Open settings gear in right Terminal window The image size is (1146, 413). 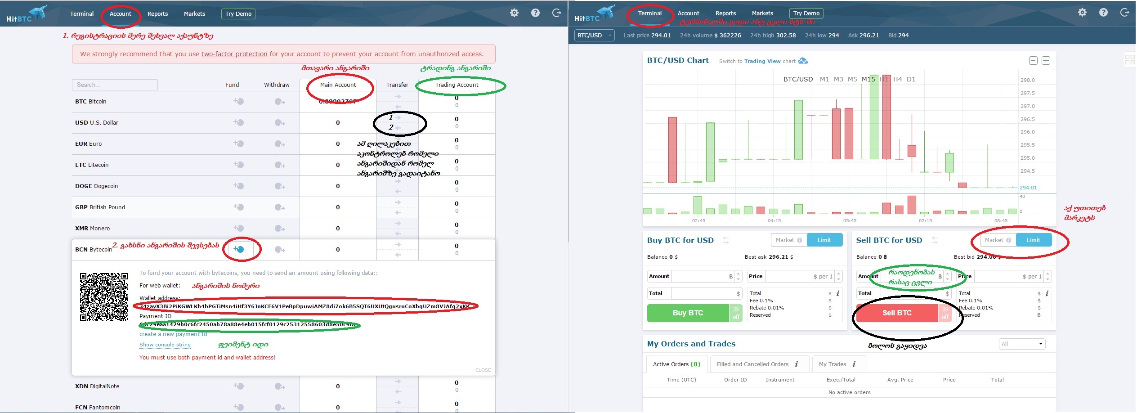(1082, 13)
